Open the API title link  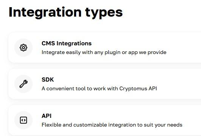tap(47, 116)
